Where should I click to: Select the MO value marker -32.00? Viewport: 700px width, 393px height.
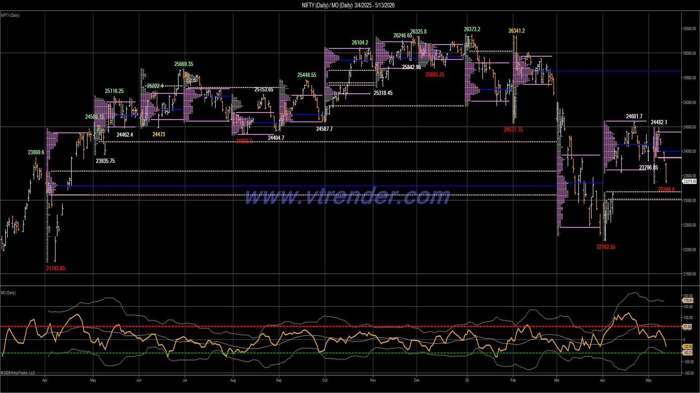(x=688, y=347)
